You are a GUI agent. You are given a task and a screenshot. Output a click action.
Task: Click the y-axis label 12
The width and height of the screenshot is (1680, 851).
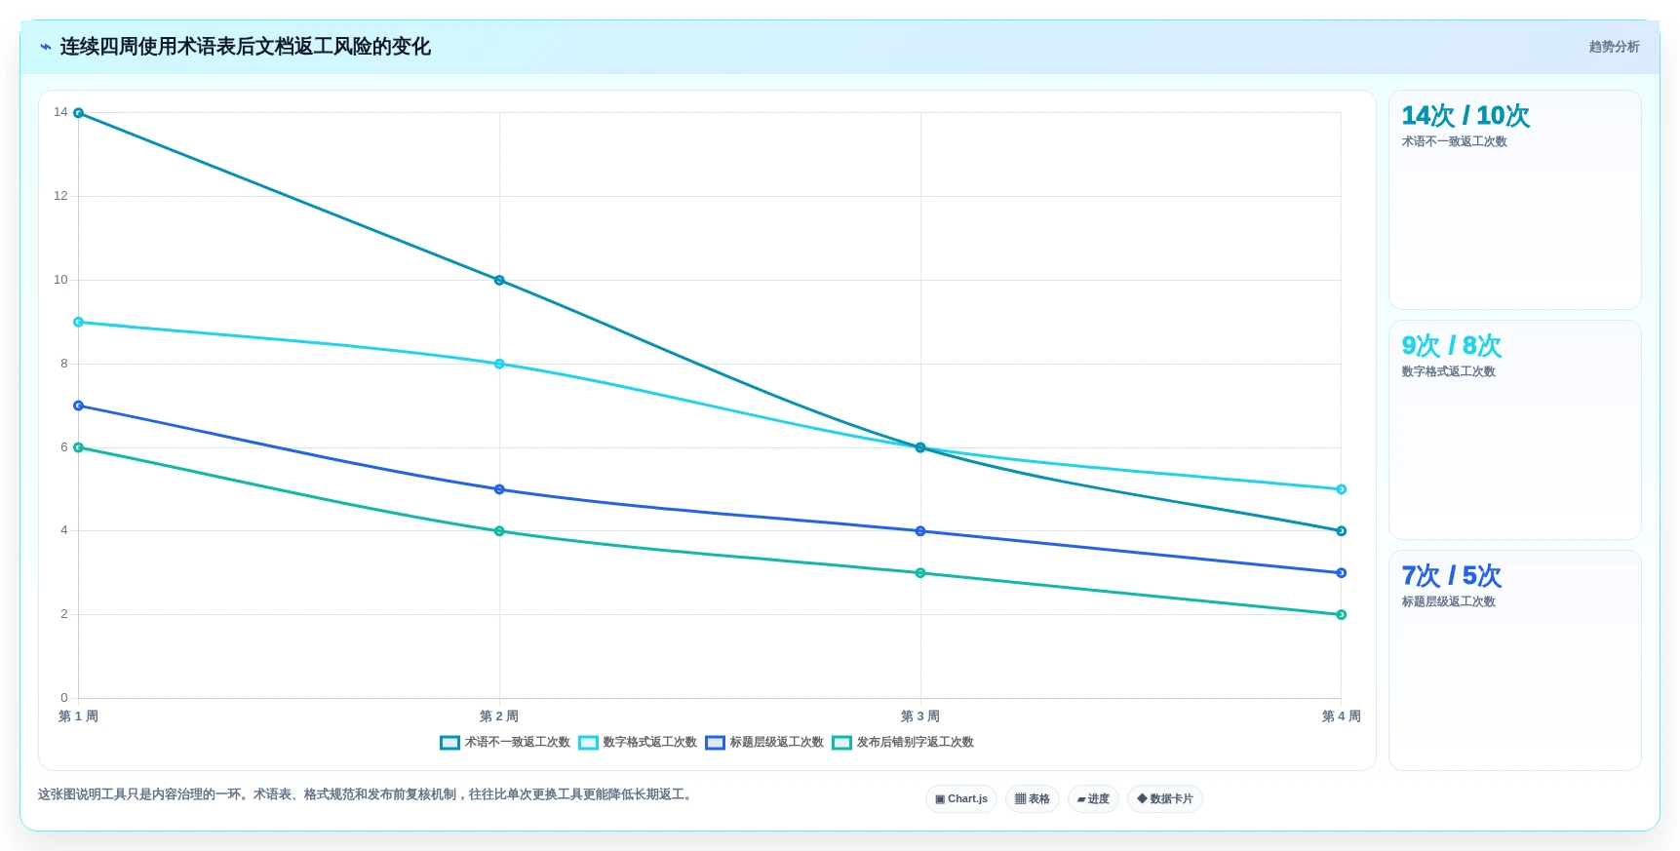pyautogui.click(x=60, y=196)
